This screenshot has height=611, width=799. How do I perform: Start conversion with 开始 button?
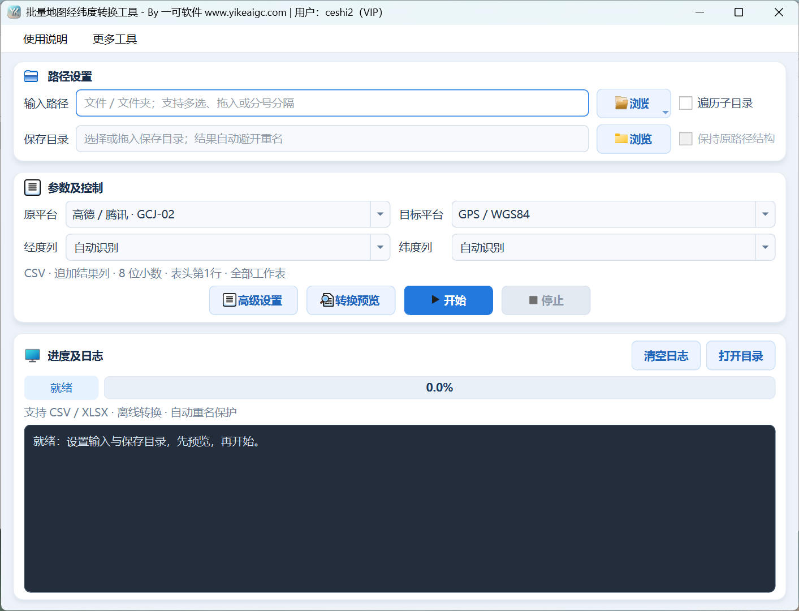(448, 300)
